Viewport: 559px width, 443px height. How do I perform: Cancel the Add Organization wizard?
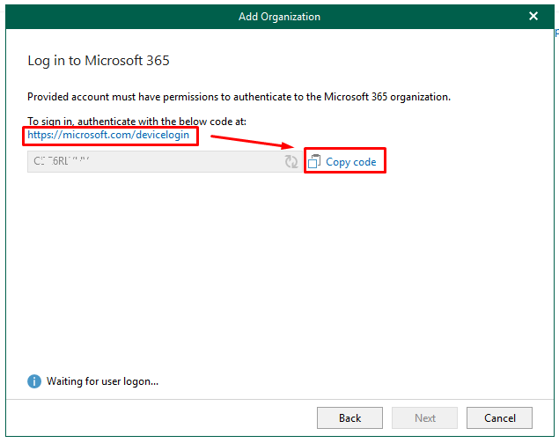(499, 417)
